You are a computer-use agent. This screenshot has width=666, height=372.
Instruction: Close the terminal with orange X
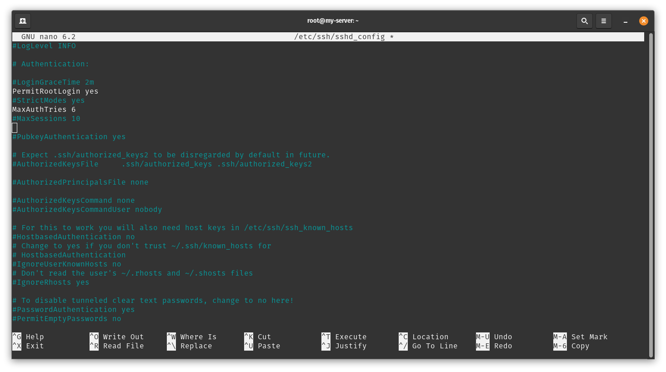644,21
